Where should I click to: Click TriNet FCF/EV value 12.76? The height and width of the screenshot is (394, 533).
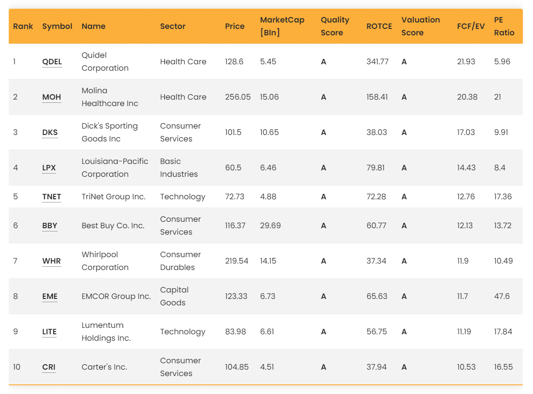point(466,197)
